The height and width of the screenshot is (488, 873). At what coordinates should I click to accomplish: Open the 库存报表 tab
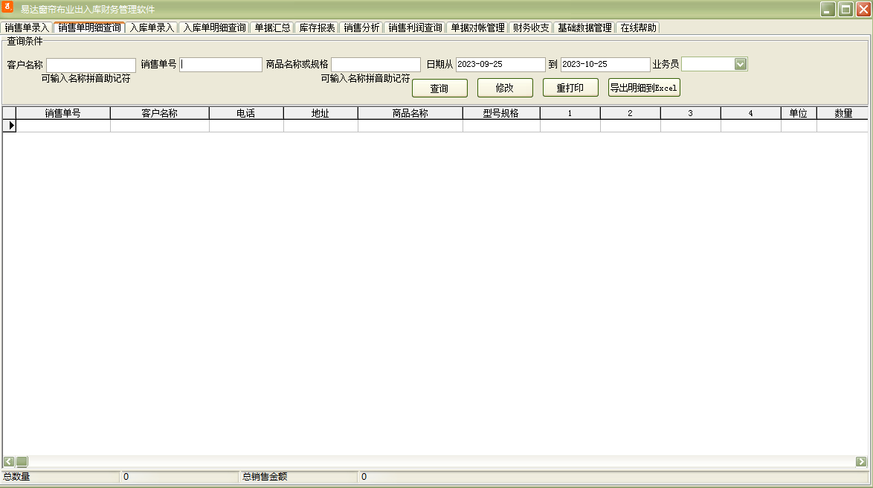coord(317,28)
